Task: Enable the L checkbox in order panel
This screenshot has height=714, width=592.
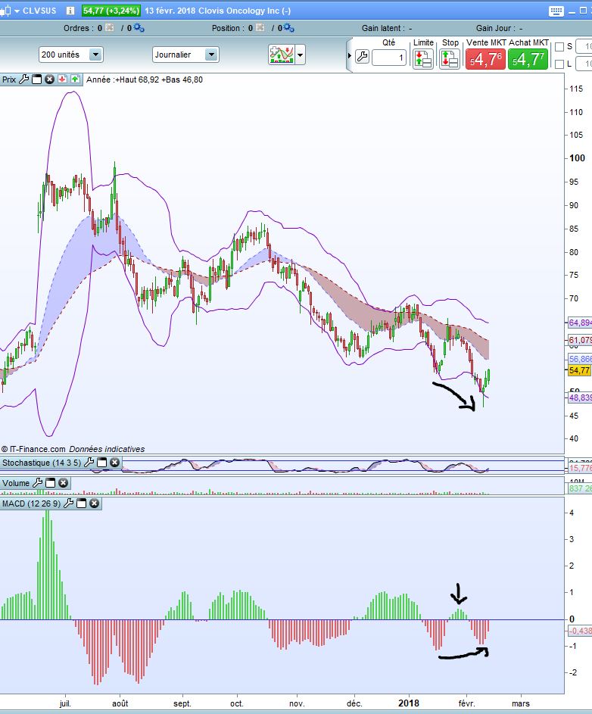Action: click(559, 64)
